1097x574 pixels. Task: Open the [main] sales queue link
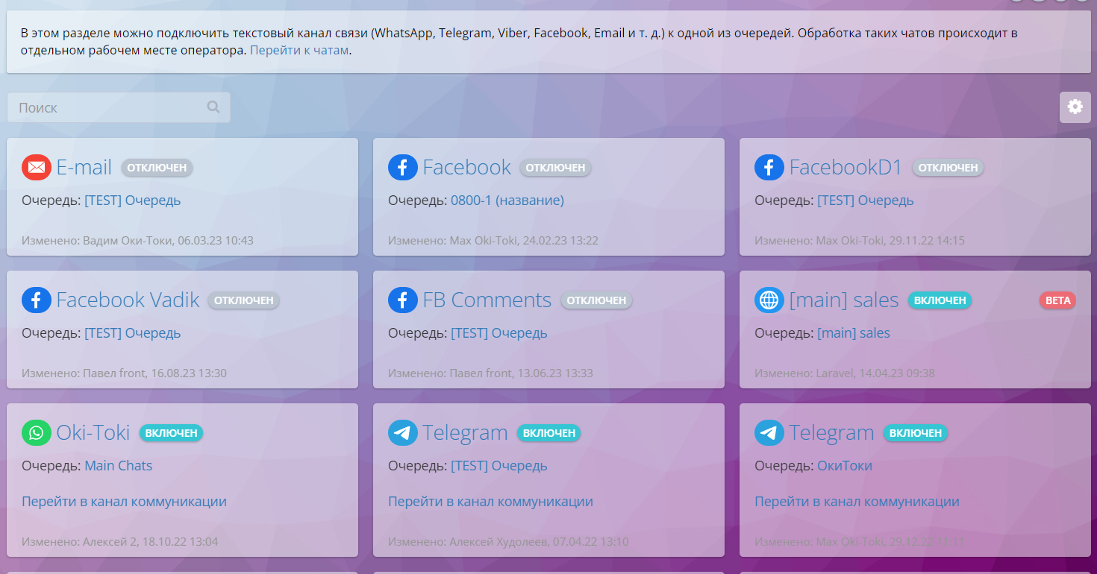coord(854,332)
